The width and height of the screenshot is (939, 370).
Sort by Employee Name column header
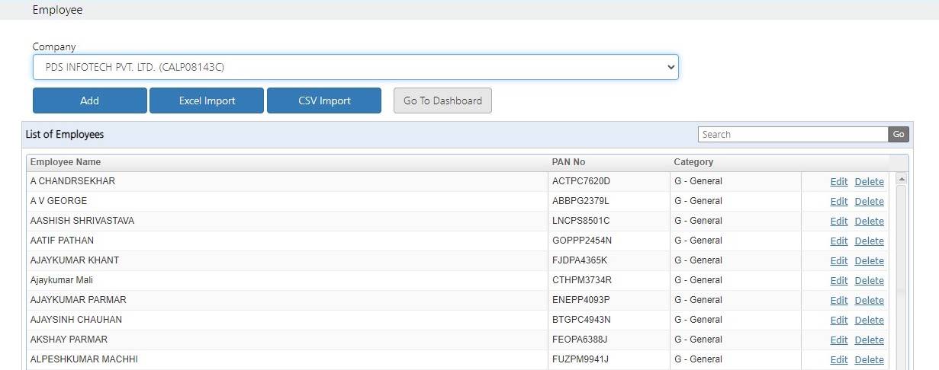(66, 162)
